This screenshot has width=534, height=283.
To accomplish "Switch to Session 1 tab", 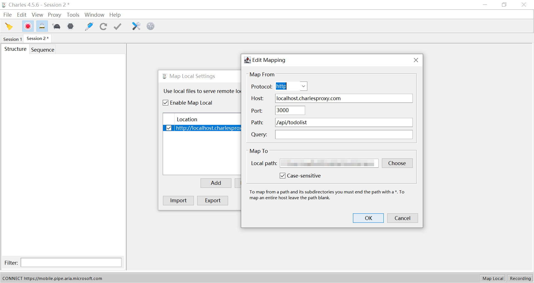I will tap(13, 39).
